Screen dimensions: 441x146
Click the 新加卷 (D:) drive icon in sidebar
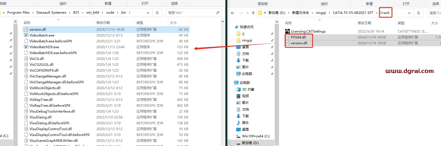point(238,143)
